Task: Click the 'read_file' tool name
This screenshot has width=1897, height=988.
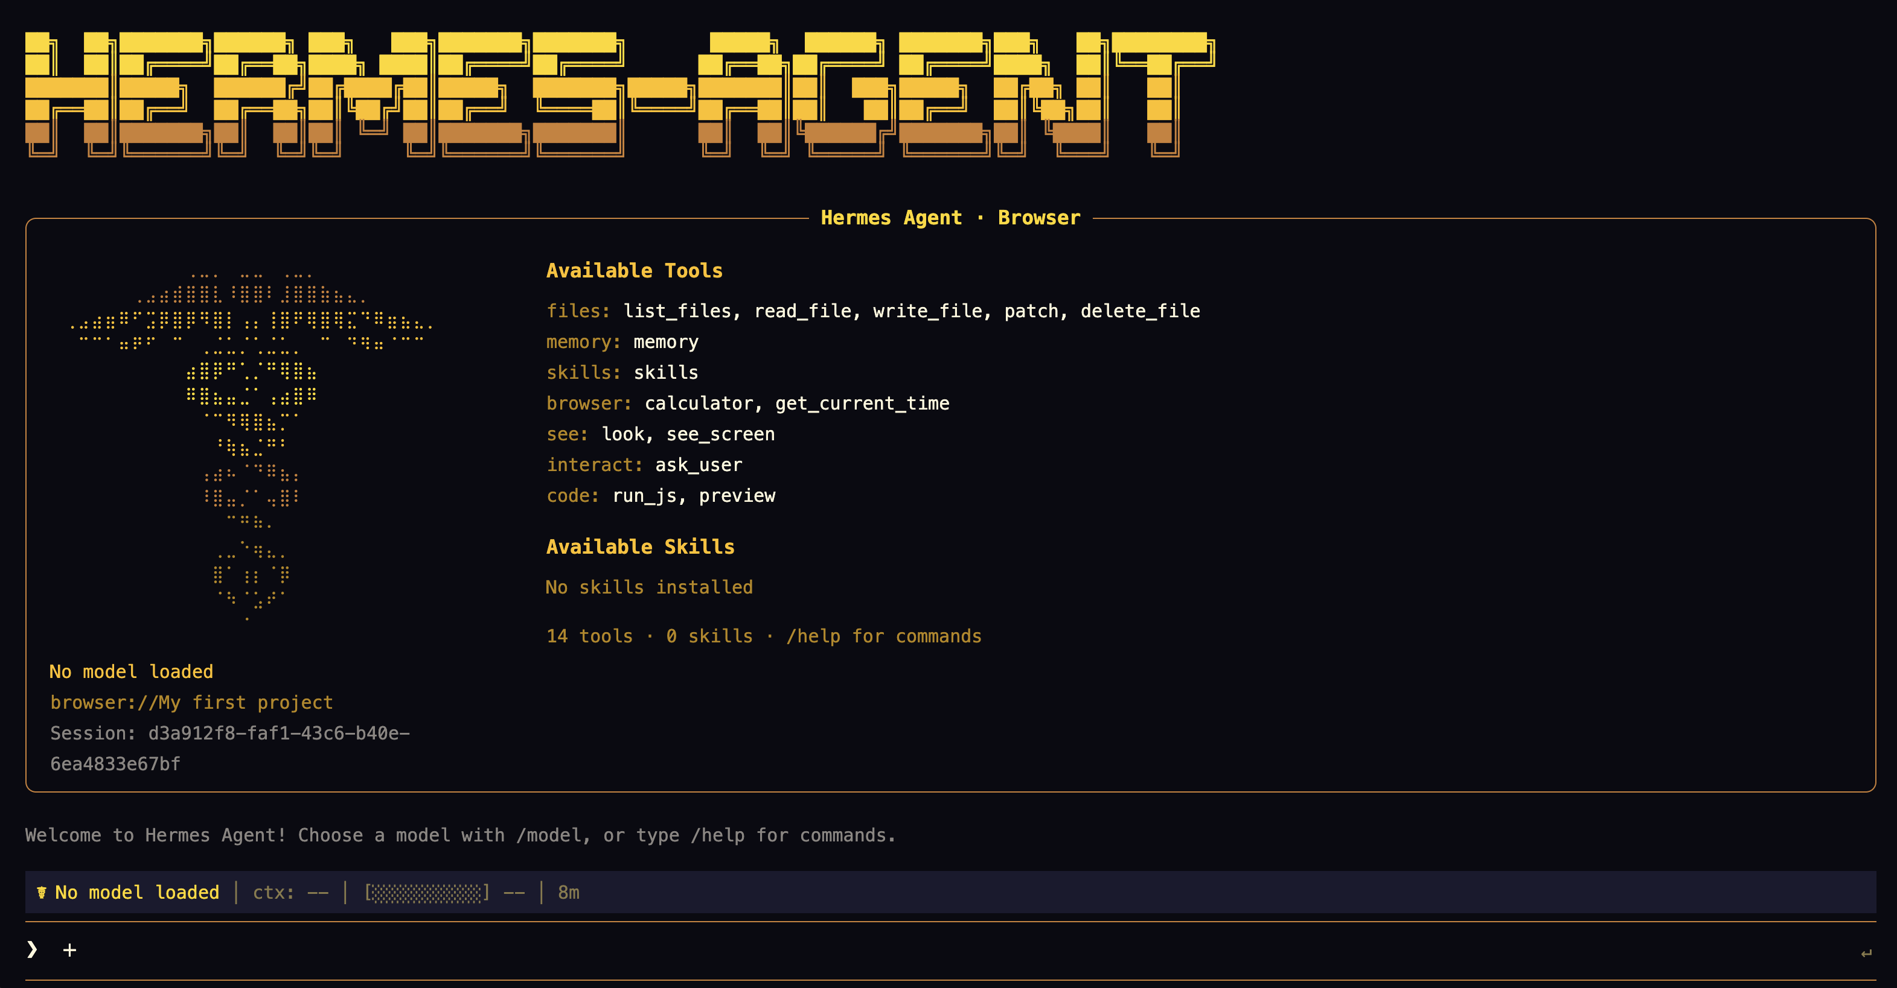Action: pos(802,311)
